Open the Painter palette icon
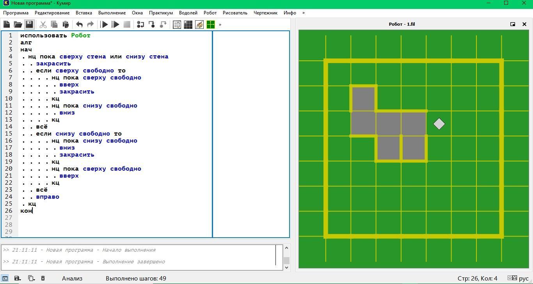 [199, 25]
